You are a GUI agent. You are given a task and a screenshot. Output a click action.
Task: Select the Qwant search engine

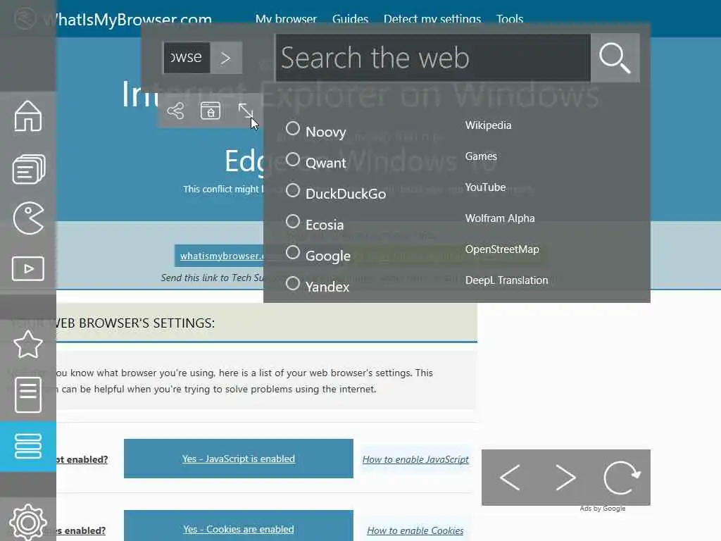point(316,161)
